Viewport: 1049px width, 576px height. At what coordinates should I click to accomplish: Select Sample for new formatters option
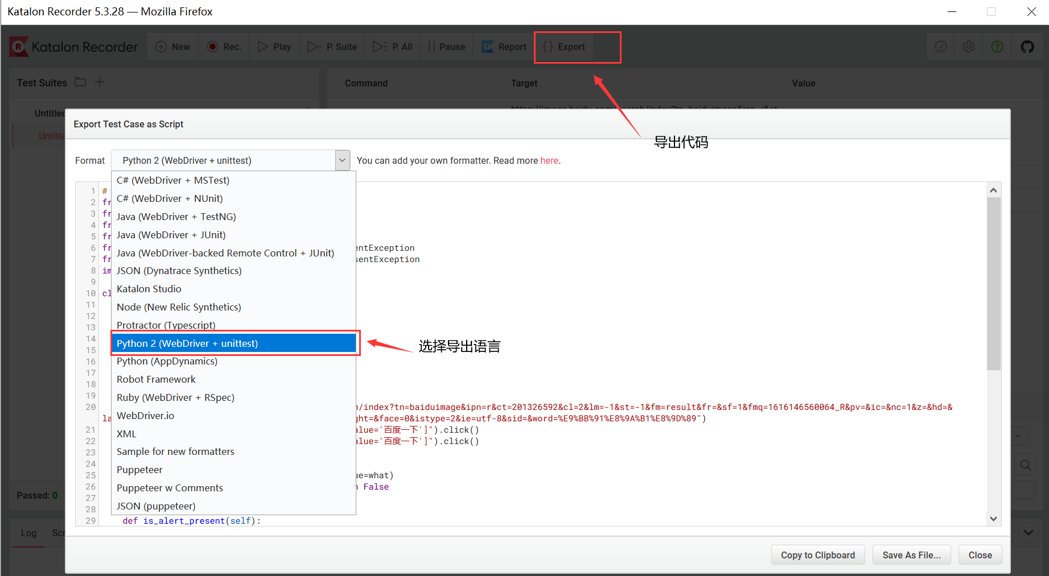tap(233, 451)
